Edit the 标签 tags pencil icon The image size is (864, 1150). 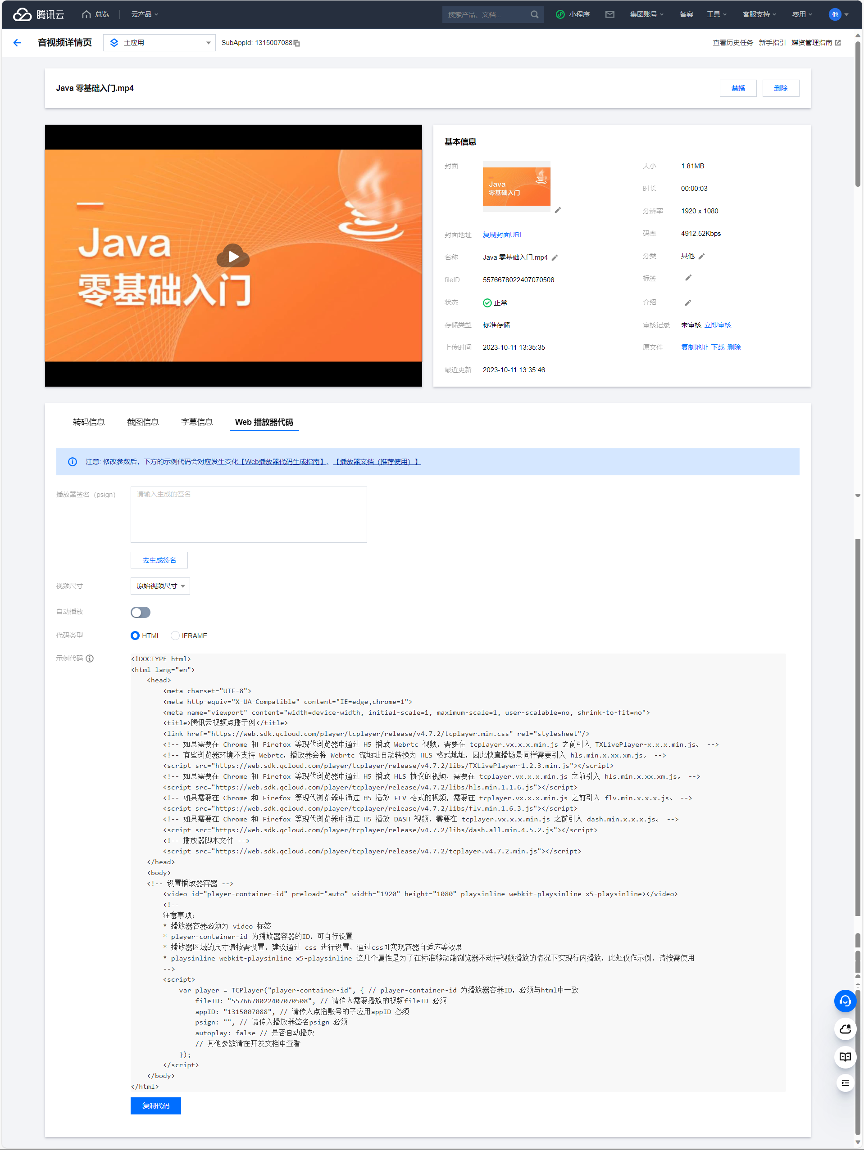click(688, 278)
